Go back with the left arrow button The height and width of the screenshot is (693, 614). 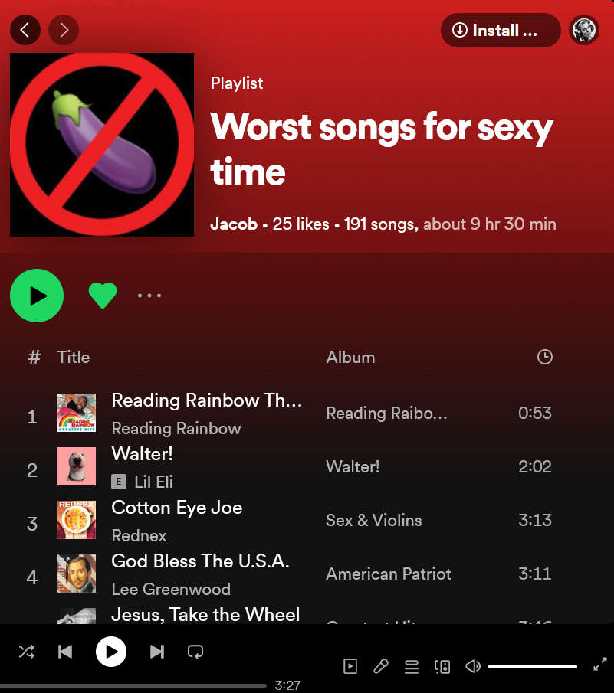[25, 30]
